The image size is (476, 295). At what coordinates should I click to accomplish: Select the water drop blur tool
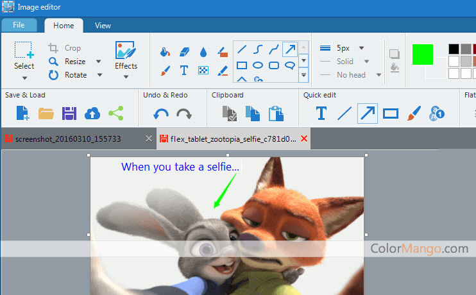pos(203,52)
